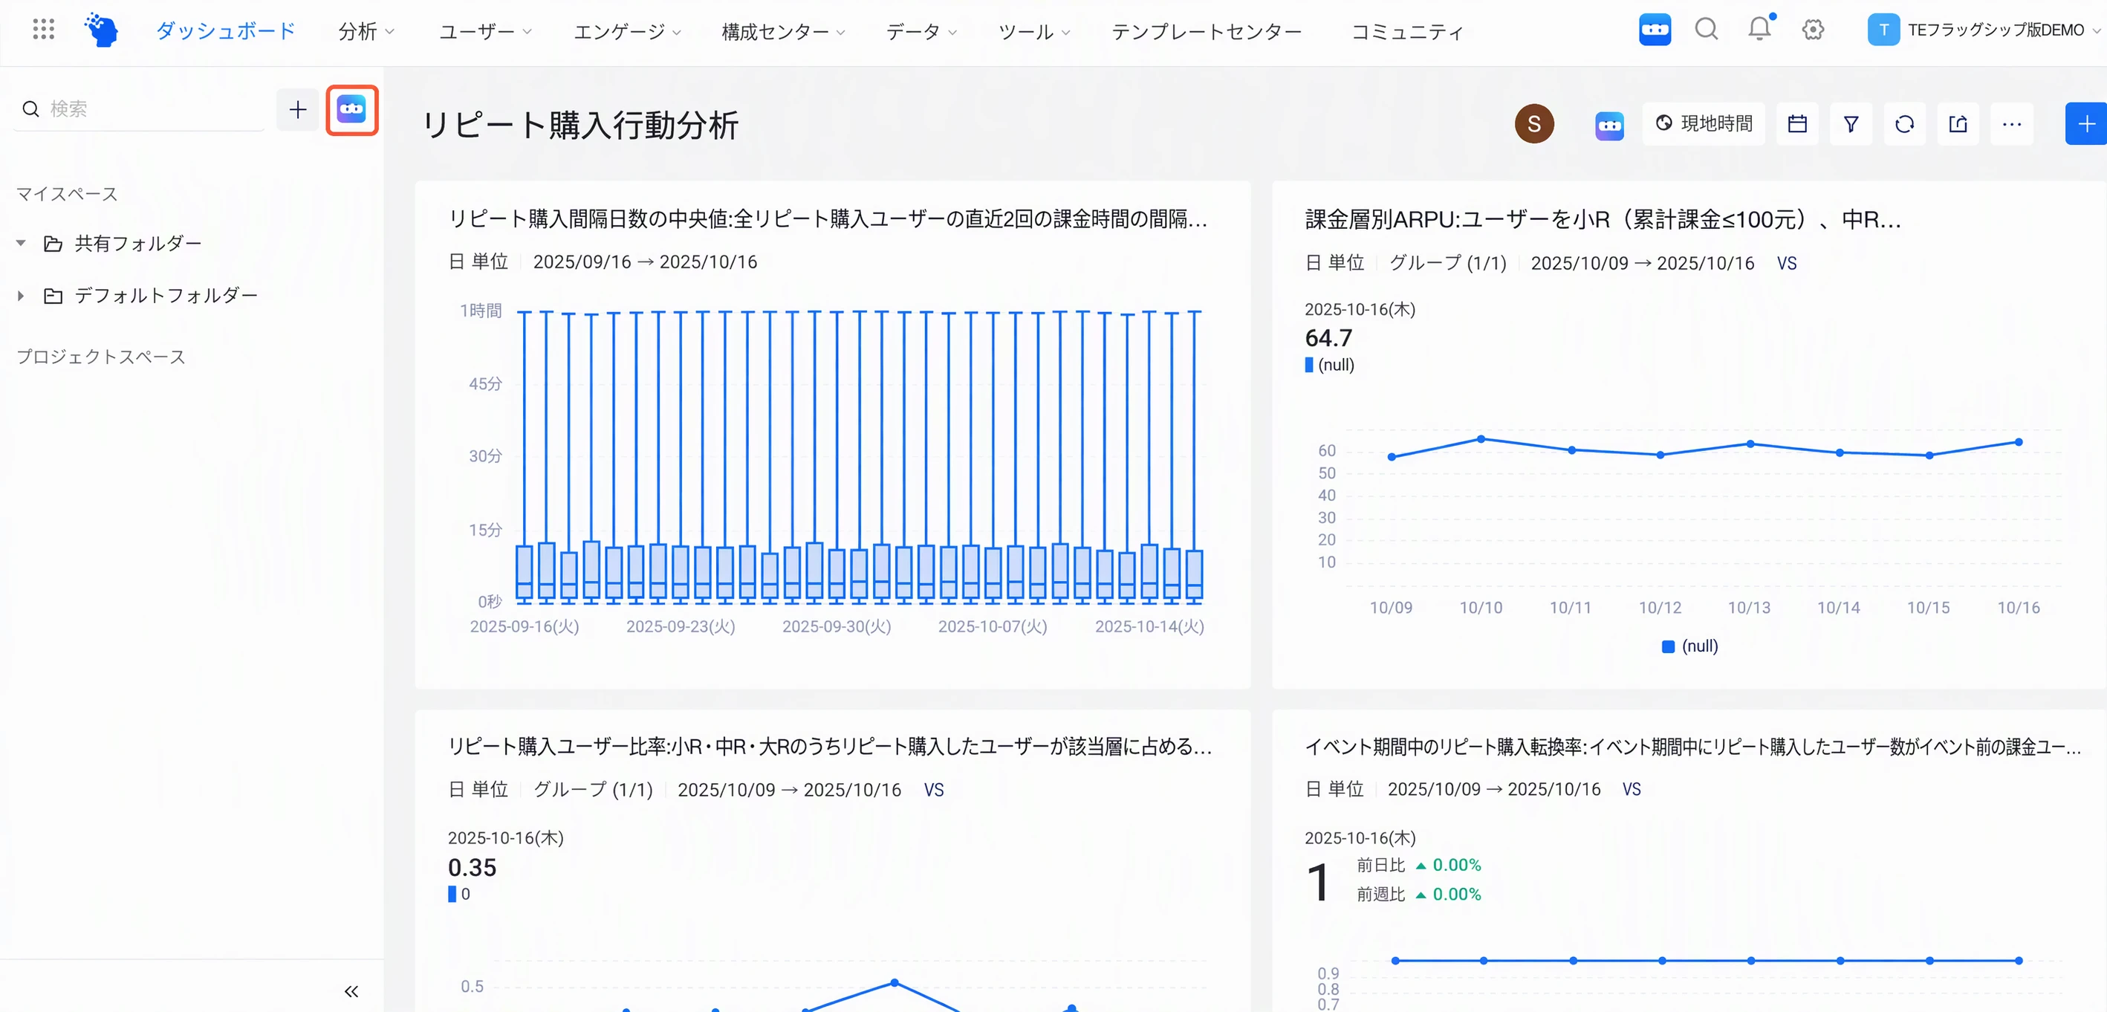Click VS on リピート購入ユーザー比率 card
The height and width of the screenshot is (1012, 2107).
click(933, 790)
